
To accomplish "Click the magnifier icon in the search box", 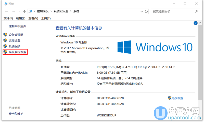I will [196, 11].
